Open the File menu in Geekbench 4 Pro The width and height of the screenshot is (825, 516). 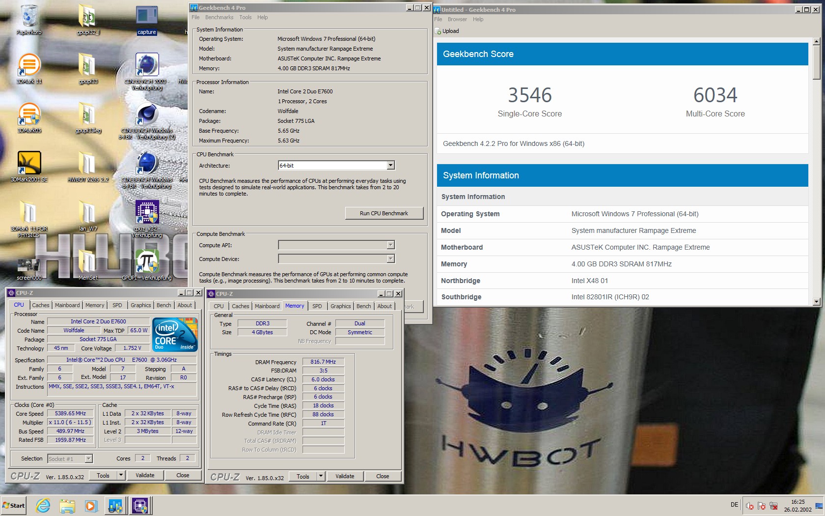tap(195, 17)
